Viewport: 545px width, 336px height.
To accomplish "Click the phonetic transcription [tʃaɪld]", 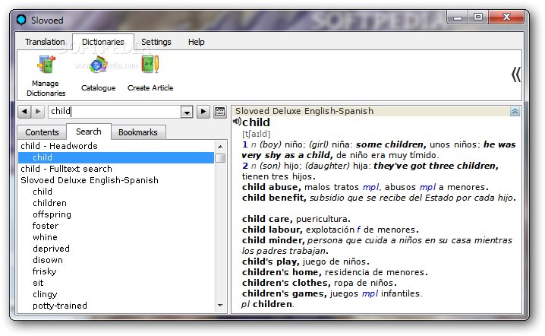I will click(x=256, y=134).
